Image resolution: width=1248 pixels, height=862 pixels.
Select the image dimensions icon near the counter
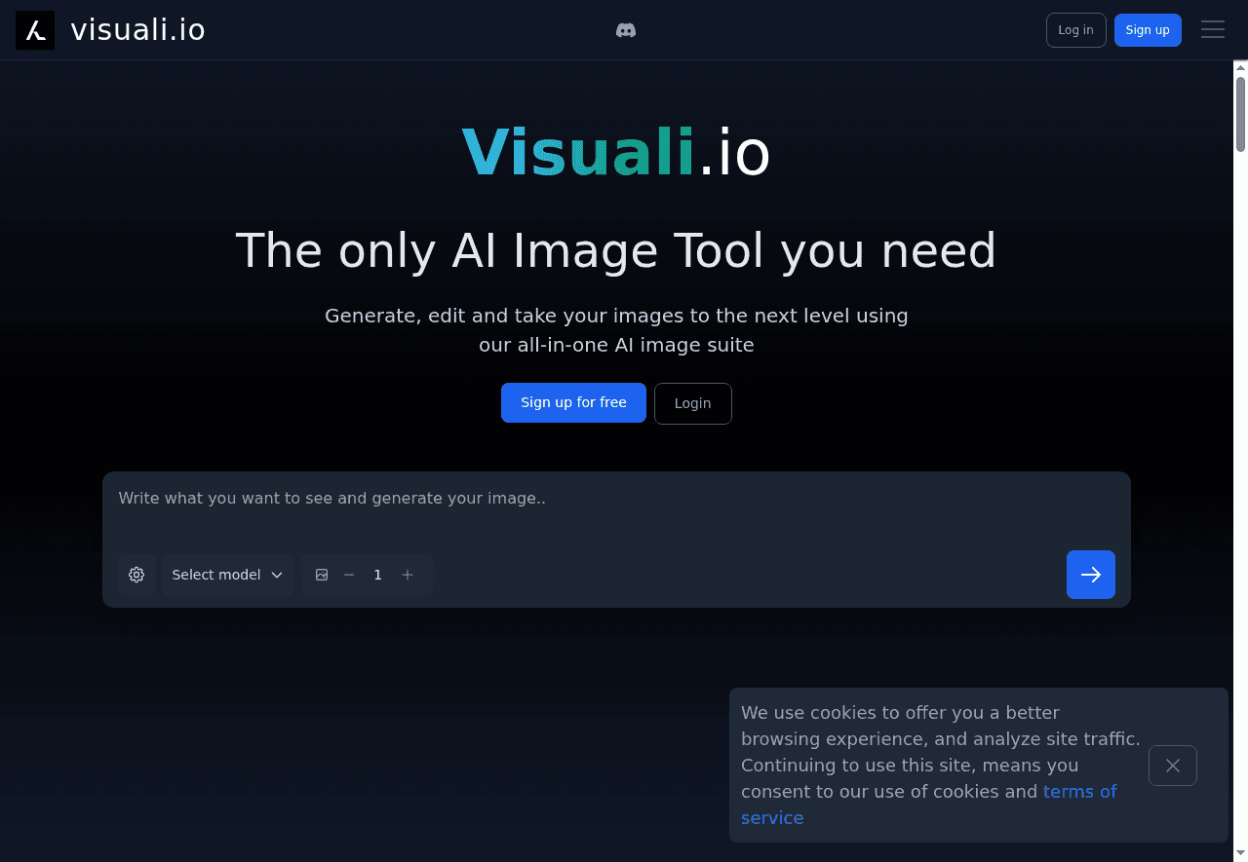(x=322, y=575)
